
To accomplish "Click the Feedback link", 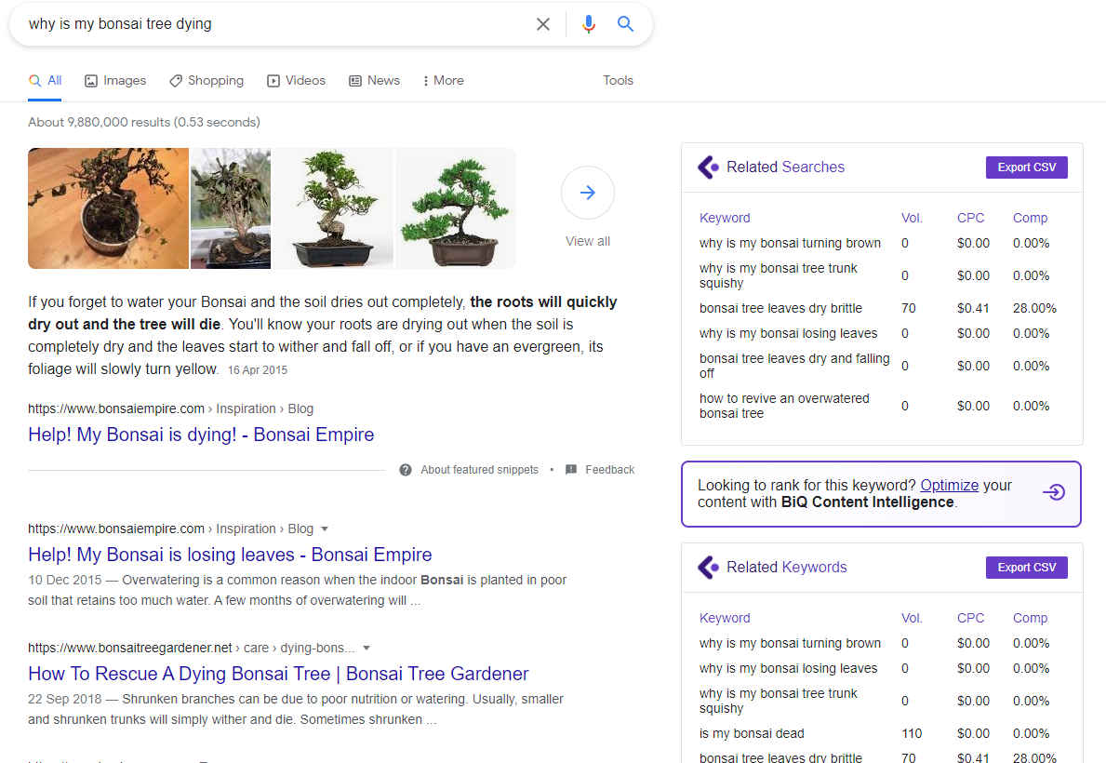I will tap(609, 470).
